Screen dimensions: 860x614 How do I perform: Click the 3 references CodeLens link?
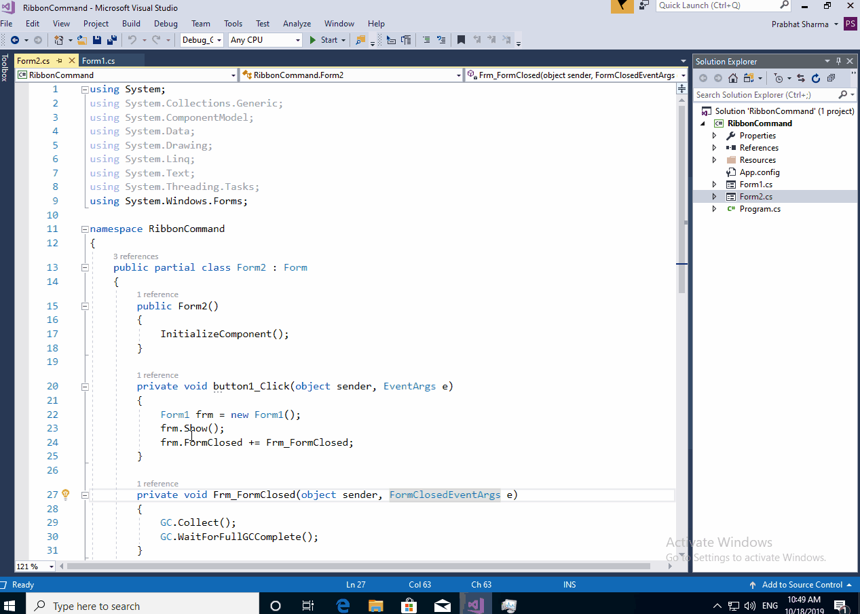tap(136, 256)
